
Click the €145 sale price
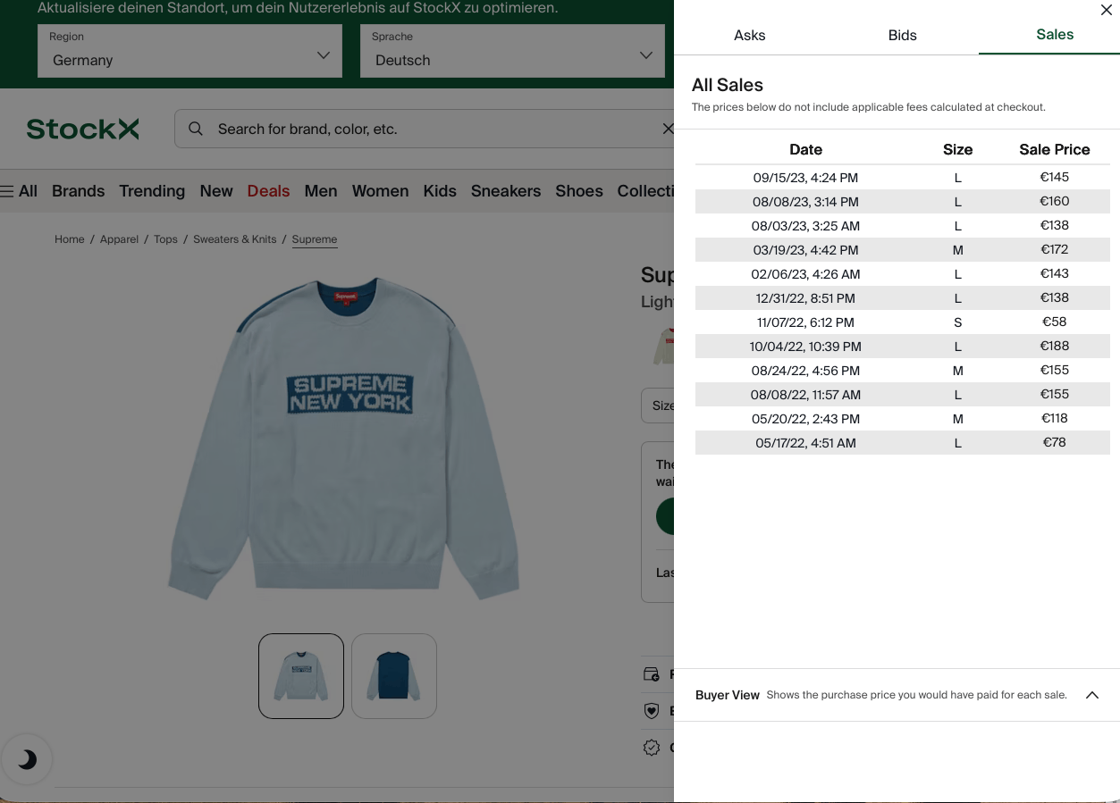coord(1055,177)
